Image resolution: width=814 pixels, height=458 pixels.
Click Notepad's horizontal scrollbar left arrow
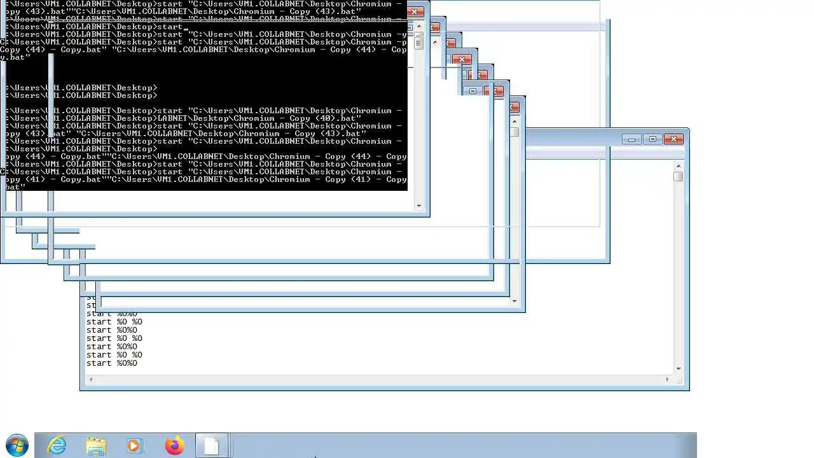point(90,379)
